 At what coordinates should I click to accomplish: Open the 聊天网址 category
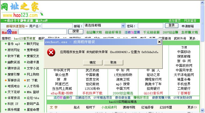[33, 44]
